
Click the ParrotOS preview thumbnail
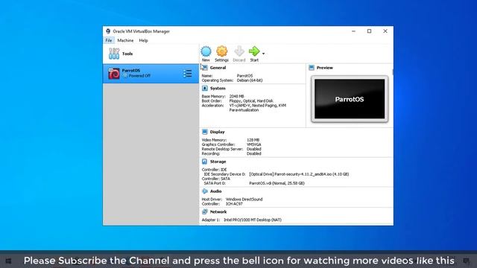click(x=350, y=99)
